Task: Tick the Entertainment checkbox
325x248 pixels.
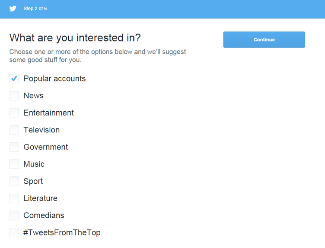Action: point(14,113)
